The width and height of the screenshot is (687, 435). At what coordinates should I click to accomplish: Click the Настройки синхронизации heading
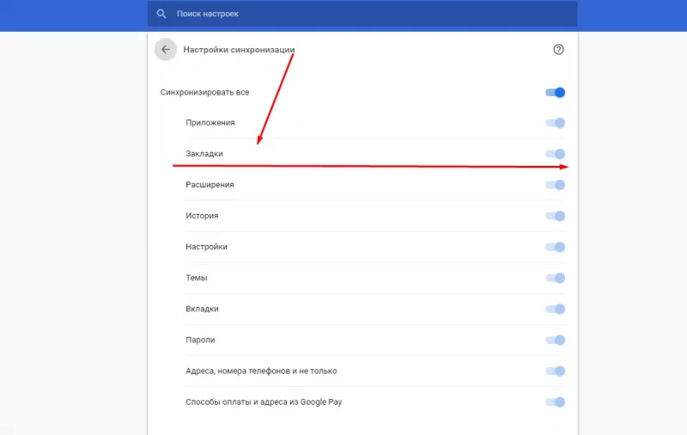[239, 50]
